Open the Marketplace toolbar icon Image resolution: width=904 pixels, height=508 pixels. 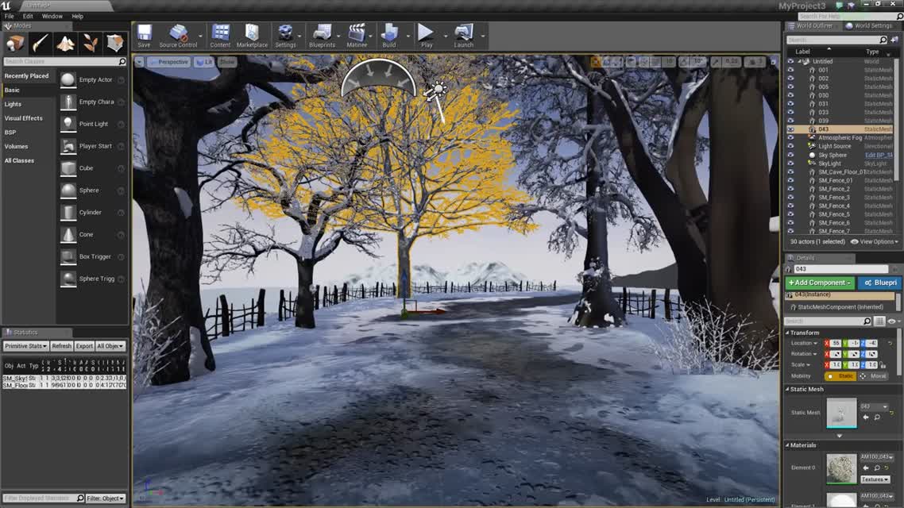pyautogui.click(x=252, y=36)
